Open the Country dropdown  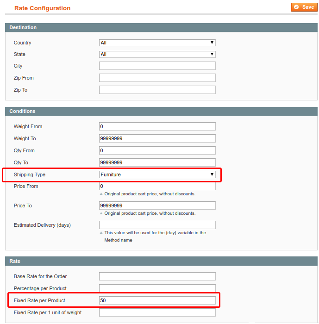coord(157,43)
